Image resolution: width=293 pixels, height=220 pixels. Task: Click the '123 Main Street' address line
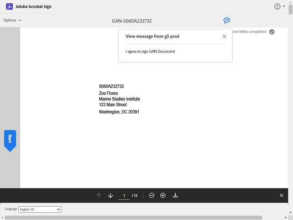coord(113,105)
